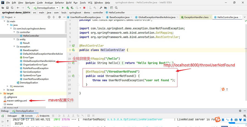
Task: Run DemoApplication with the green play icon
Action: [x=63, y=8]
